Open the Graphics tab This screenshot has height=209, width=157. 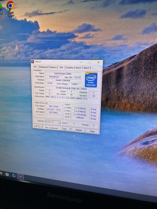(70, 67)
